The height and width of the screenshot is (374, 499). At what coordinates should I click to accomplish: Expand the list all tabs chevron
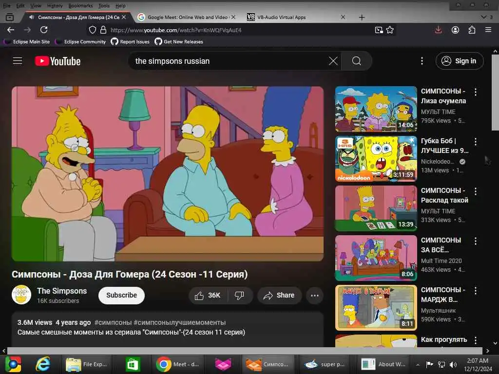pyautogui.click(x=484, y=17)
